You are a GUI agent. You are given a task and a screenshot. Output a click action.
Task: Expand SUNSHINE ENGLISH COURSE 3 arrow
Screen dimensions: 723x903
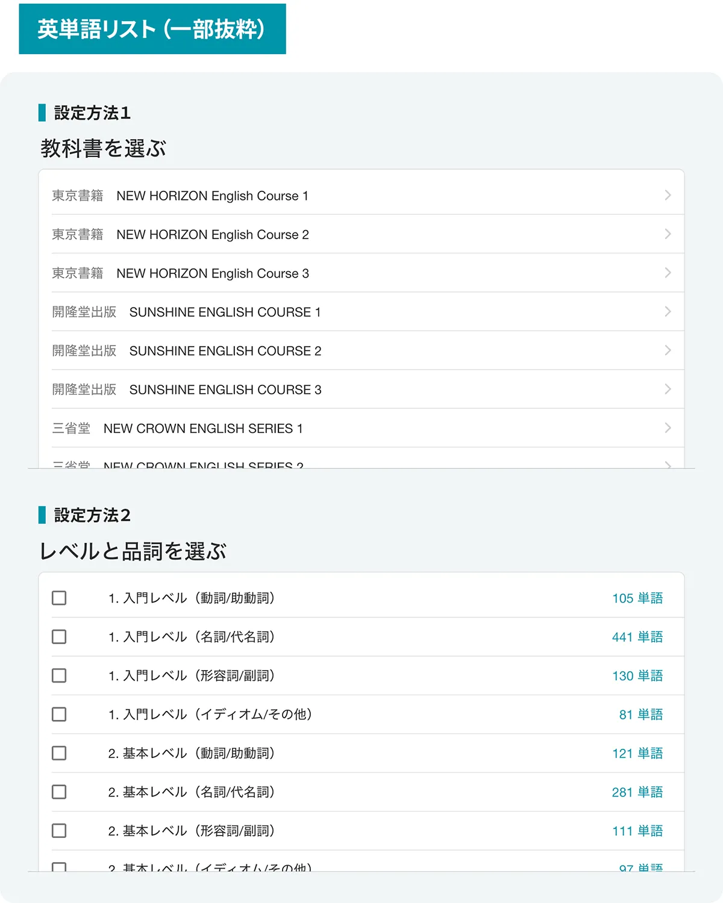coord(668,389)
